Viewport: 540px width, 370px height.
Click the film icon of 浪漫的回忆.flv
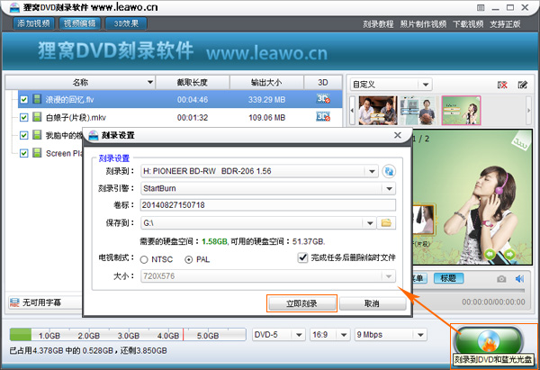(x=37, y=99)
